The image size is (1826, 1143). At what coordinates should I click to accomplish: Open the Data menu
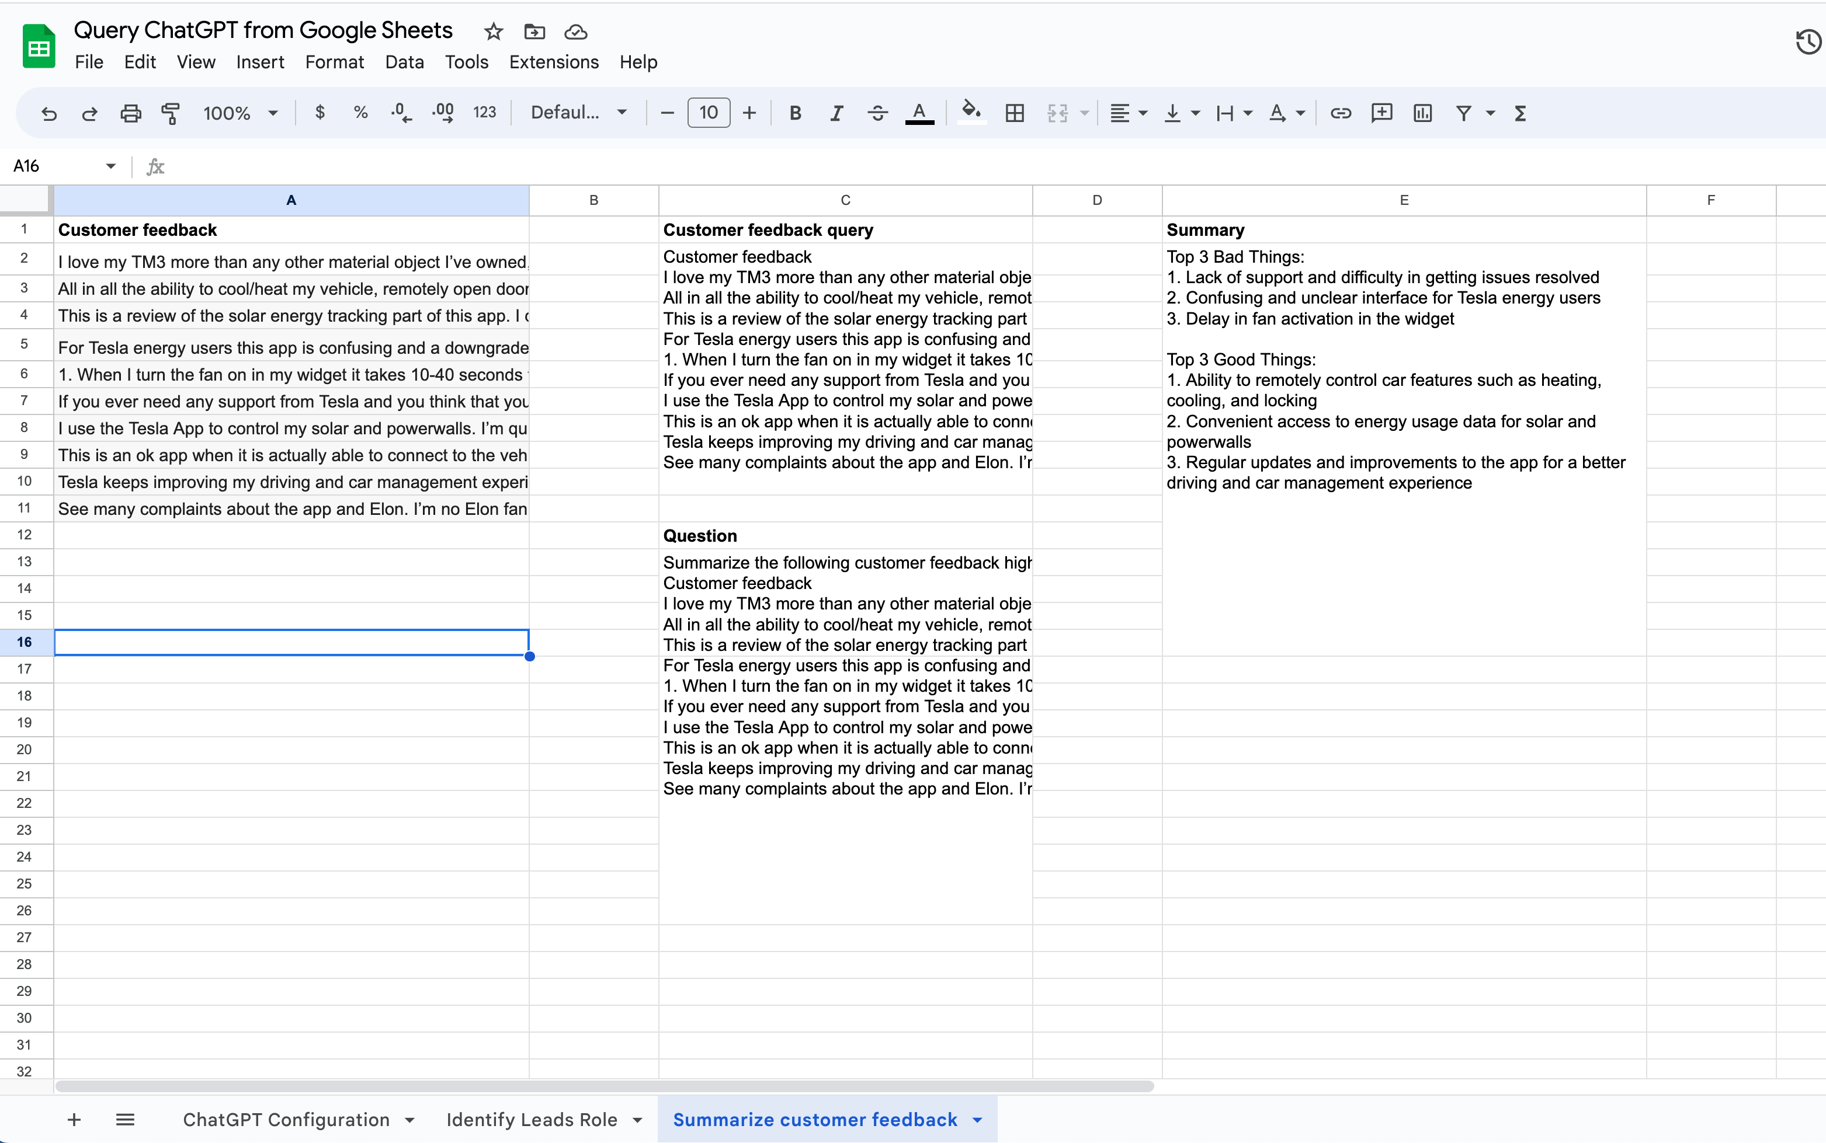coord(405,62)
